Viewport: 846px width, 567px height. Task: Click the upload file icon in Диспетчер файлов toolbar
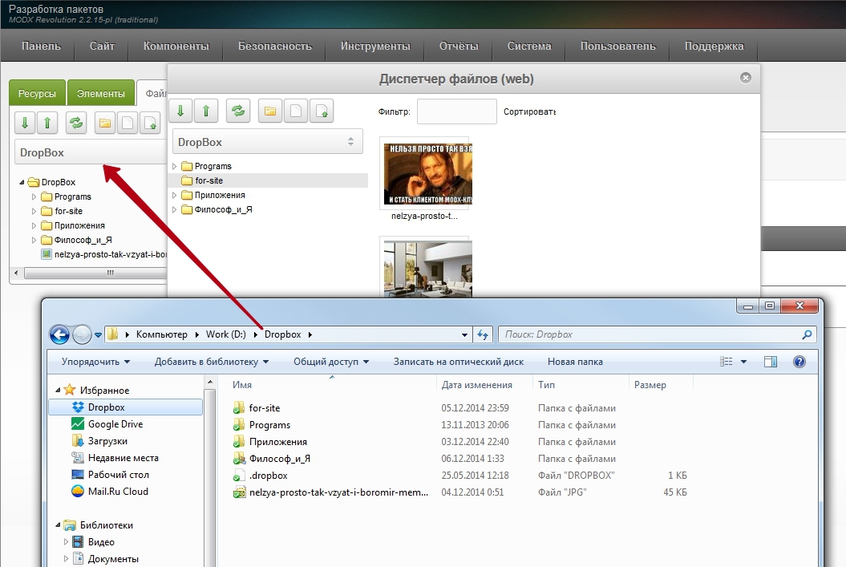coord(322,111)
